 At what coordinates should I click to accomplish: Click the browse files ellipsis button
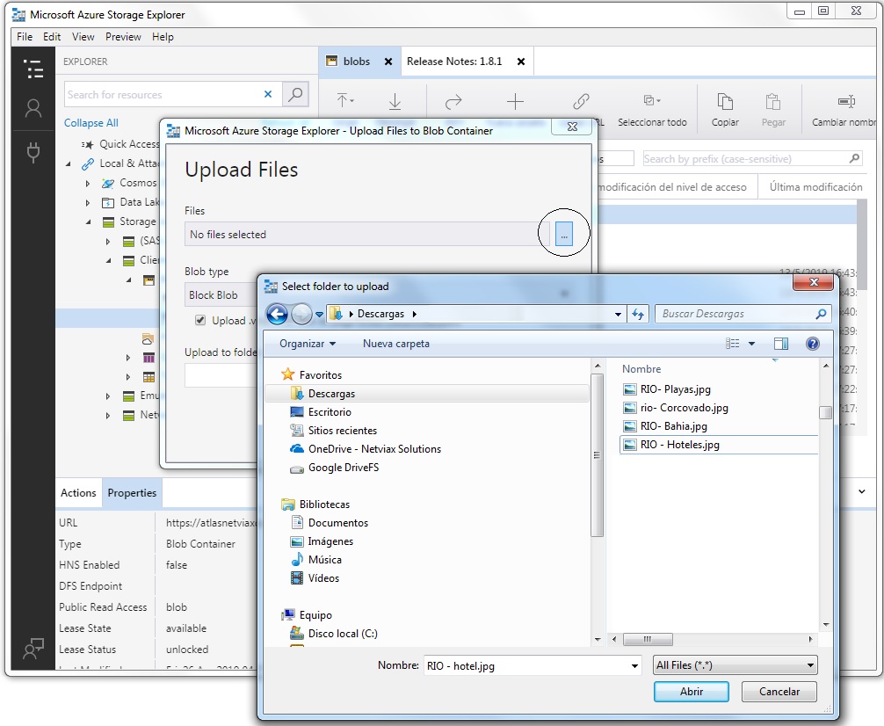564,234
